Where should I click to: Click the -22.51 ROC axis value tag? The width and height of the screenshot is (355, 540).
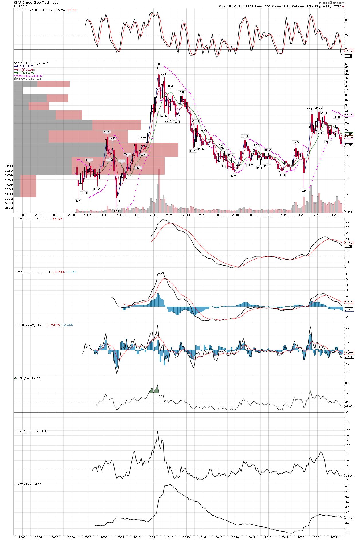point(349,475)
